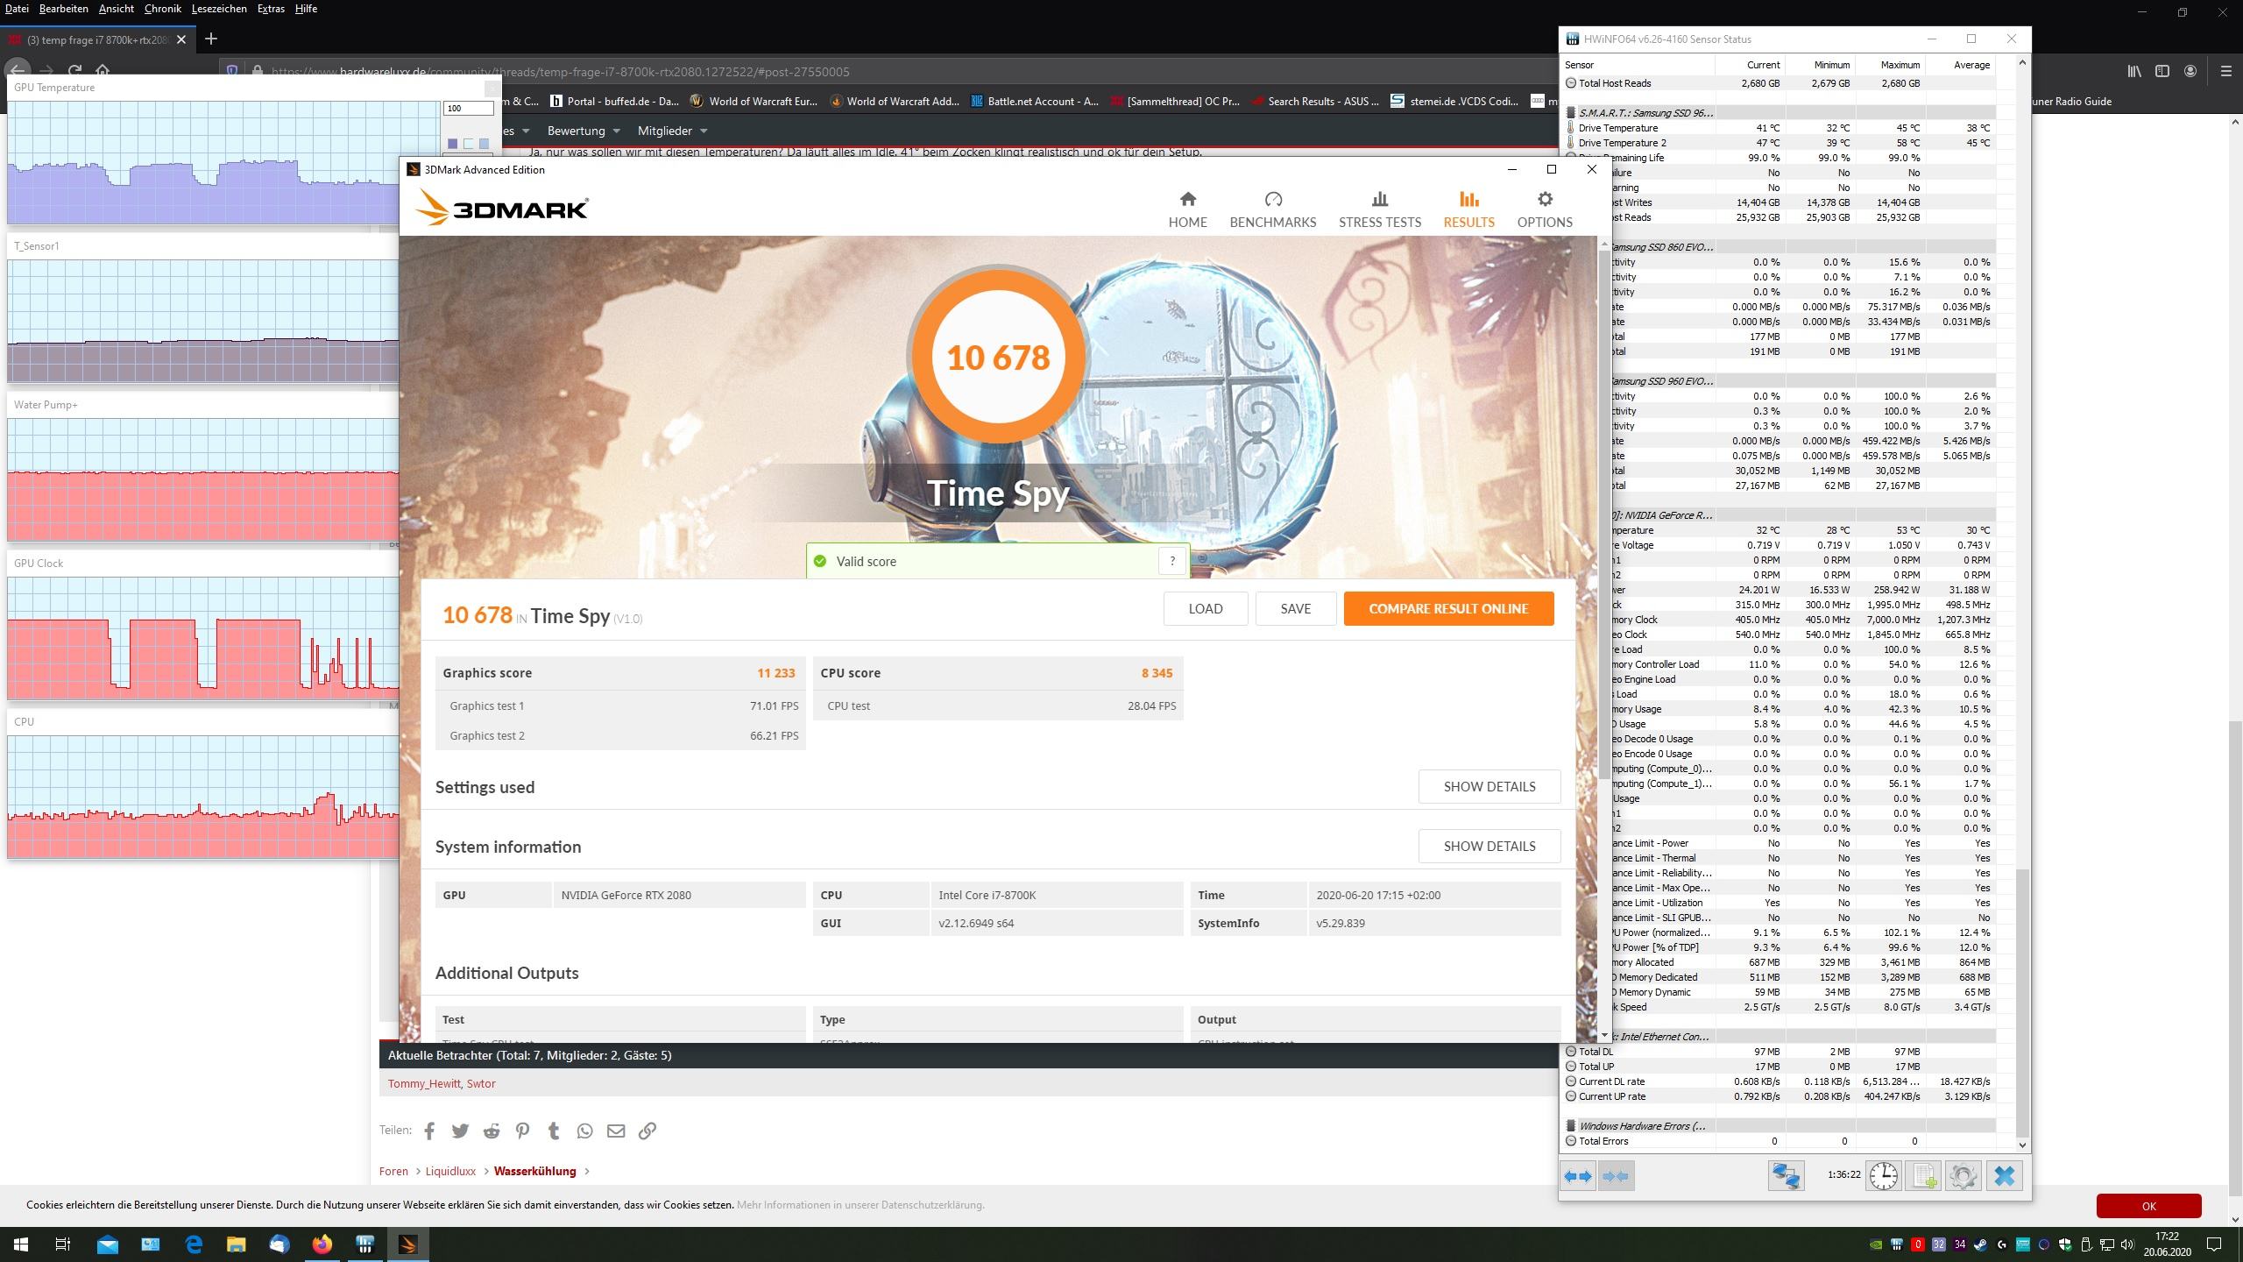Expand the Mitglieder dropdown menu

tap(672, 131)
